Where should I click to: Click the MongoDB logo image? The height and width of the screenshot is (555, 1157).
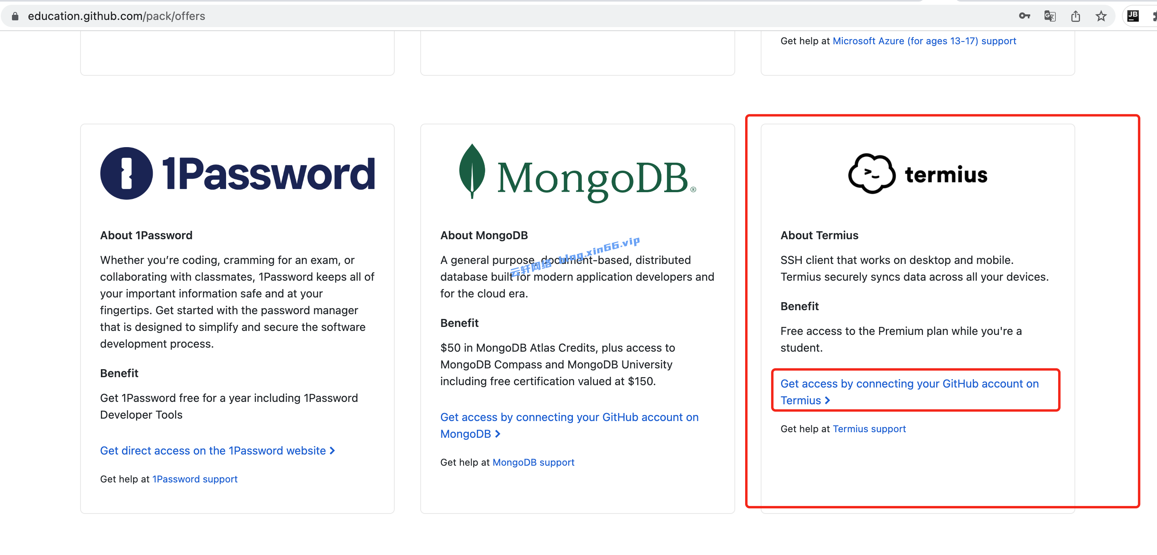577,174
